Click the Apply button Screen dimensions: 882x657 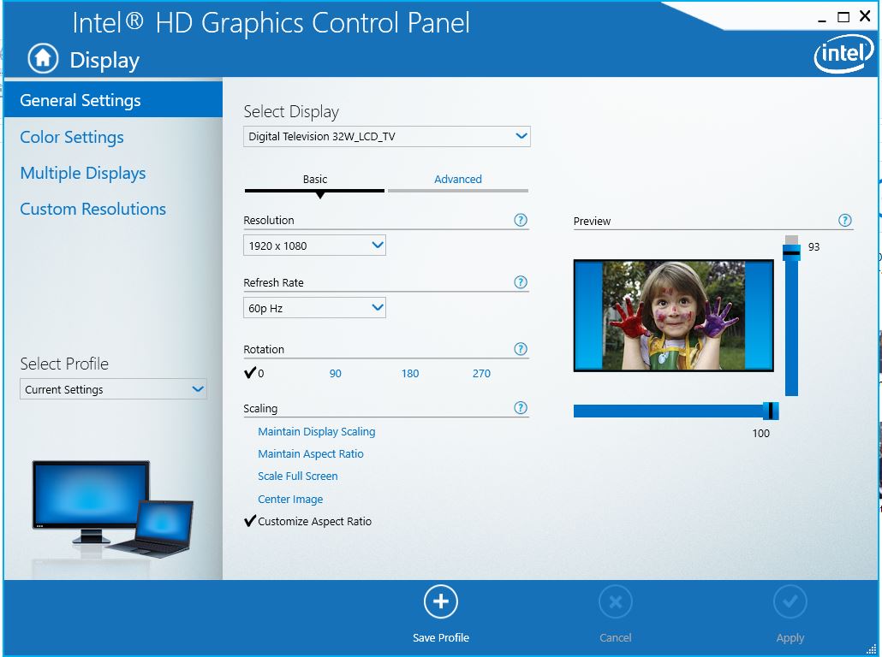coord(790,601)
